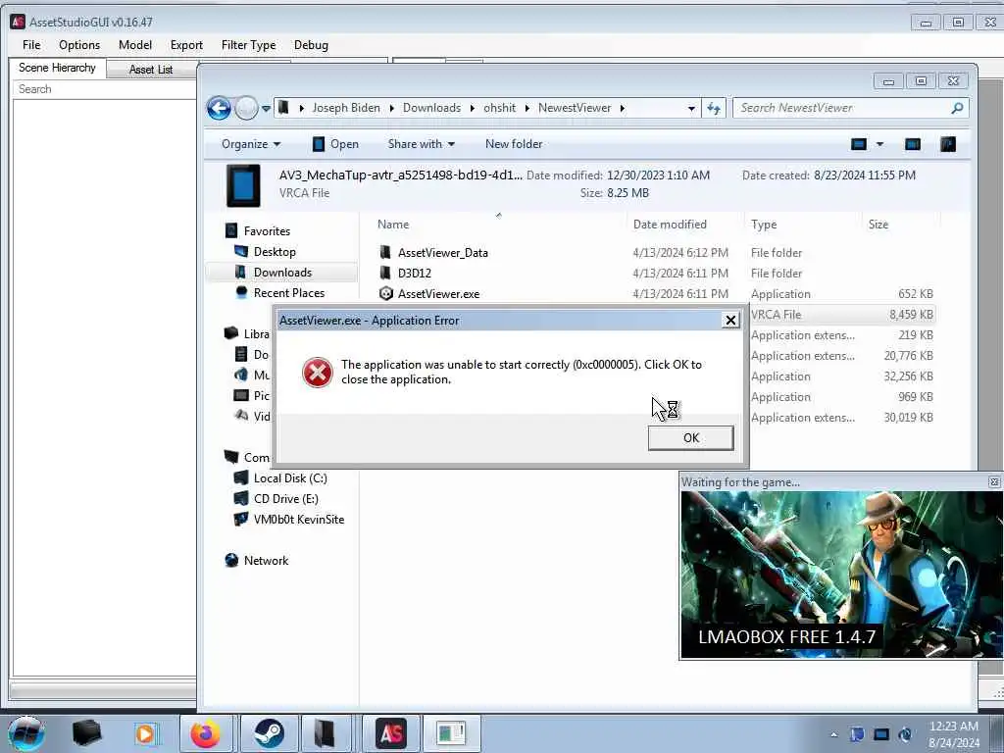Click OK in the Application Error dialog

tap(690, 438)
